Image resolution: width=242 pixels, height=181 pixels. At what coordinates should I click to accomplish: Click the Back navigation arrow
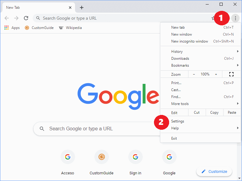[7, 18]
